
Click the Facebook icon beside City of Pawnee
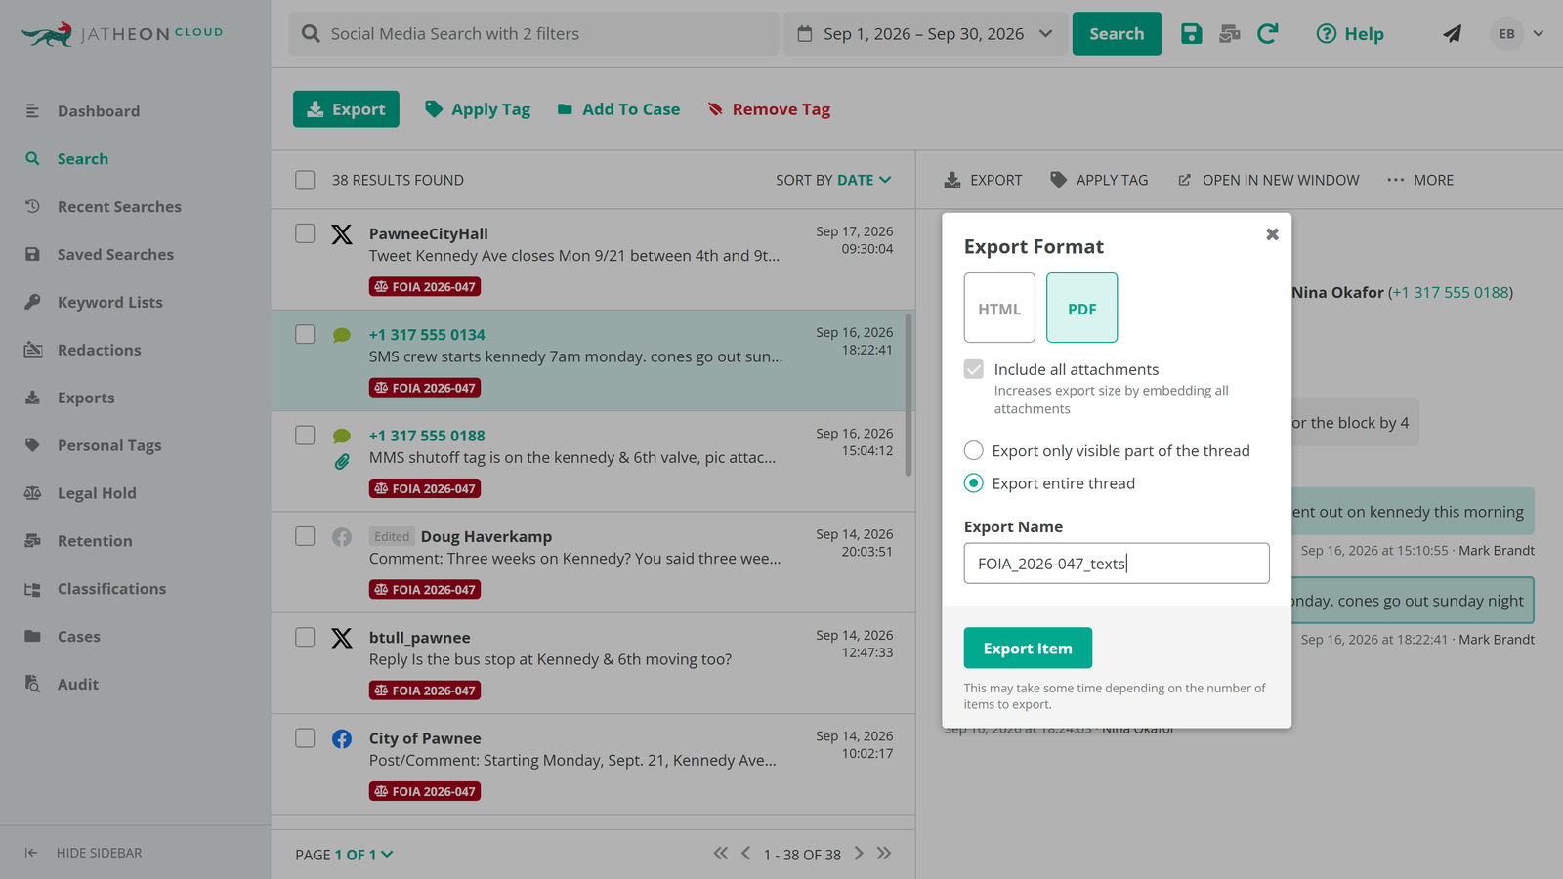pyautogui.click(x=342, y=738)
